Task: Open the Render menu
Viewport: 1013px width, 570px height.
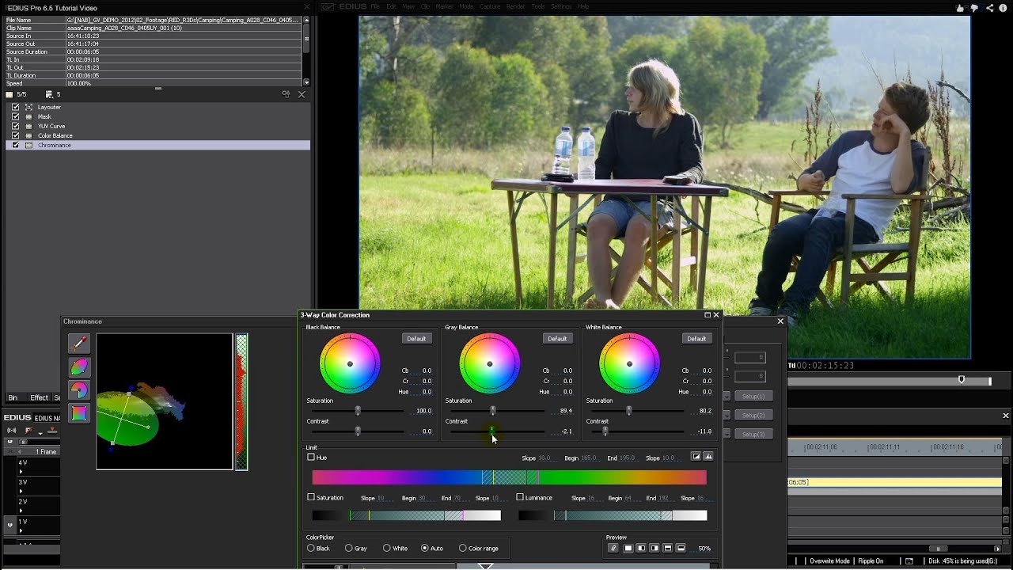Action: 515,6
